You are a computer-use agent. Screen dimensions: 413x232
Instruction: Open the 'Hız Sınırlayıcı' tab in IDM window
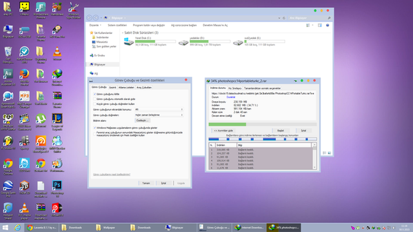pyautogui.click(x=235, y=88)
